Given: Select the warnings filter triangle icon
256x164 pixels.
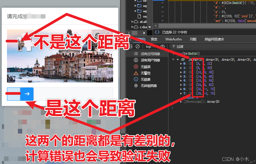Looking at the screenshot, I should coord(136,73).
